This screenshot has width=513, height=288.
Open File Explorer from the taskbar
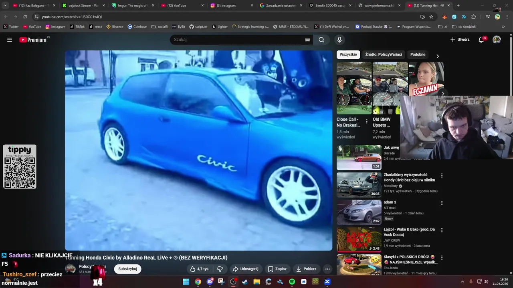256,282
